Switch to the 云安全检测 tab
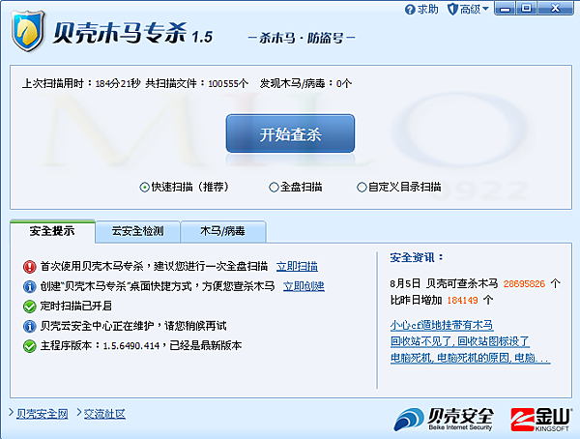The width and height of the screenshot is (580, 439). (x=137, y=231)
